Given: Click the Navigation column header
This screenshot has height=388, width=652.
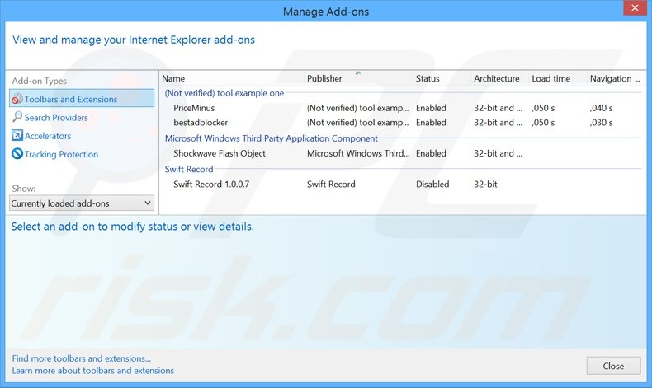Looking at the screenshot, I should [x=615, y=78].
